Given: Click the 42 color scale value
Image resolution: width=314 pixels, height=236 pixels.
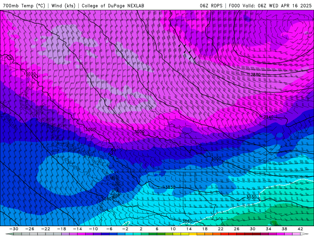Looking at the screenshot, I should coord(300,229).
